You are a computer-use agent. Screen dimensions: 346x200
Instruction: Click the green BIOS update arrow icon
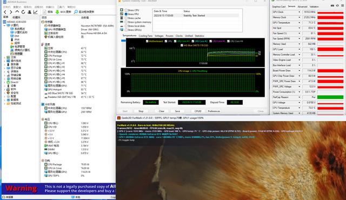pos(57,12)
